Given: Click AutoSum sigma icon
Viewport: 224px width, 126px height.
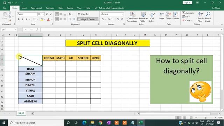Looking at the screenshot, I should 183,13.
